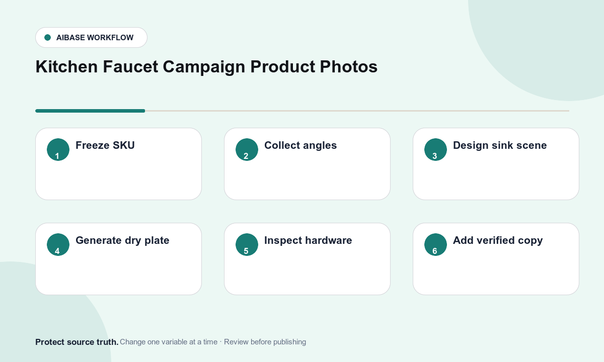Click the step 2 number circle
This screenshot has height=362, width=604.
(x=247, y=149)
